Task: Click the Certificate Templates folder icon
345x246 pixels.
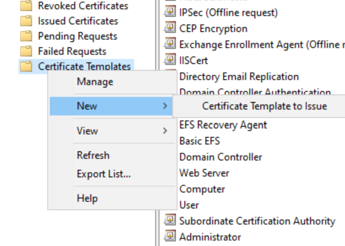Action: [26, 67]
